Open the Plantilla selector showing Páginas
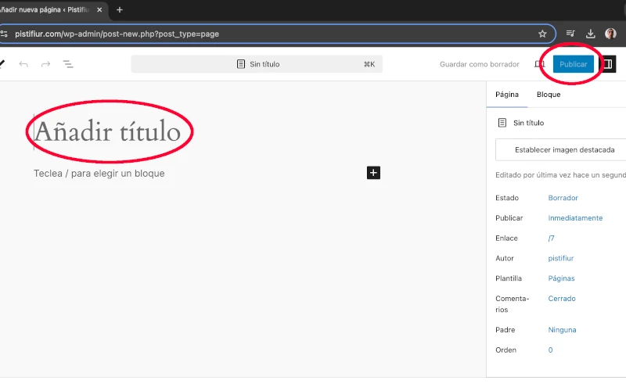Image resolution: width=626 pixels, height=391 pixels. tap(561, 278)
